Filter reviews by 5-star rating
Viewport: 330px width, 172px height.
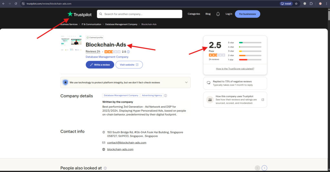pyautogui.click(x=250, y=43)
